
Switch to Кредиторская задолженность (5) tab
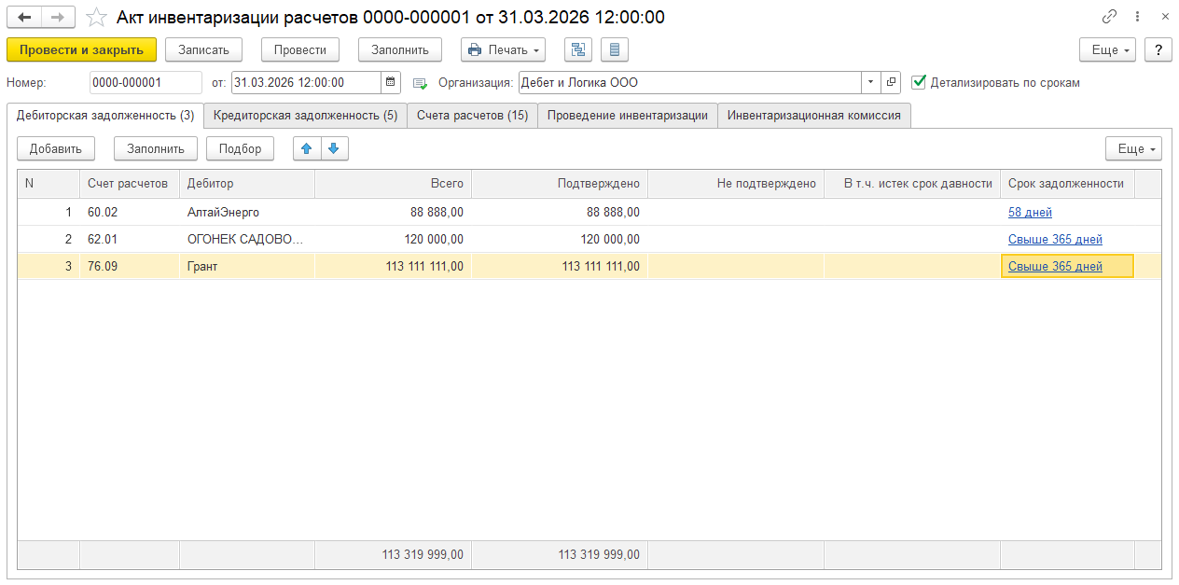(305, 116)
